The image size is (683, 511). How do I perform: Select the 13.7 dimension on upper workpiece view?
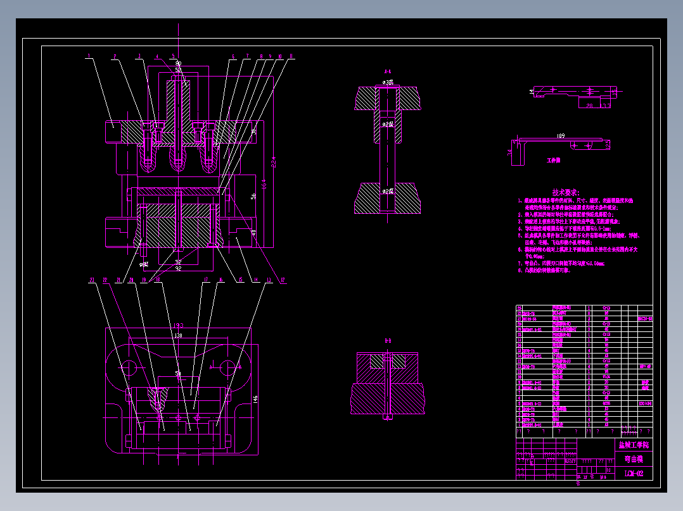[x=606, y=106]
